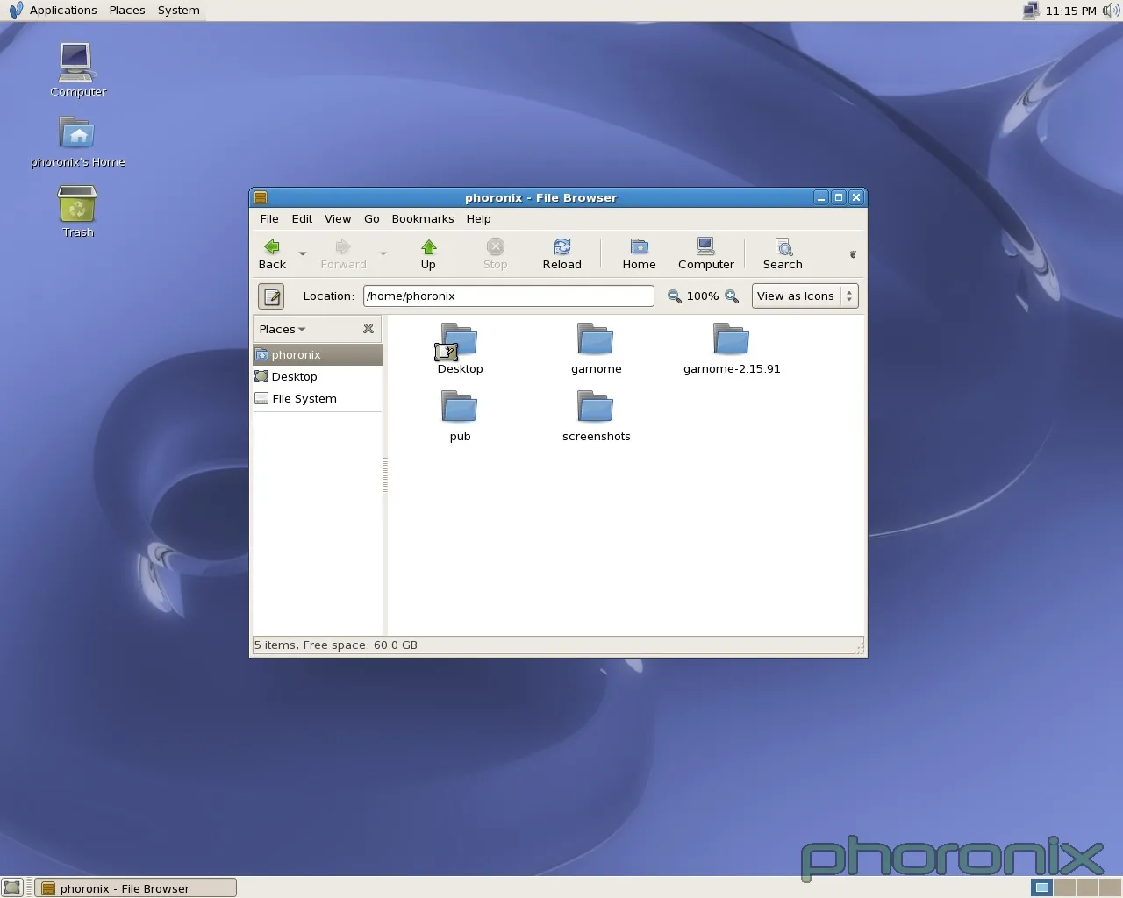Screen dimensions: 1123x898
Task: Close the Places side pane
Action: [368, 329]
